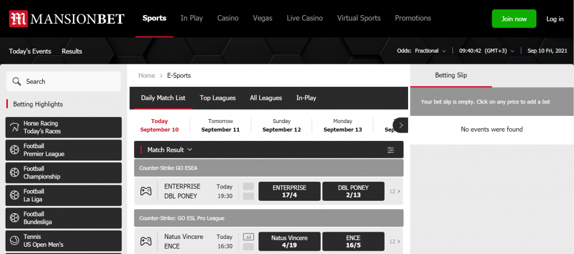Open Football Bundesliga highlights
This screenshot has height=254, width=574.
[x=63, y=218]
